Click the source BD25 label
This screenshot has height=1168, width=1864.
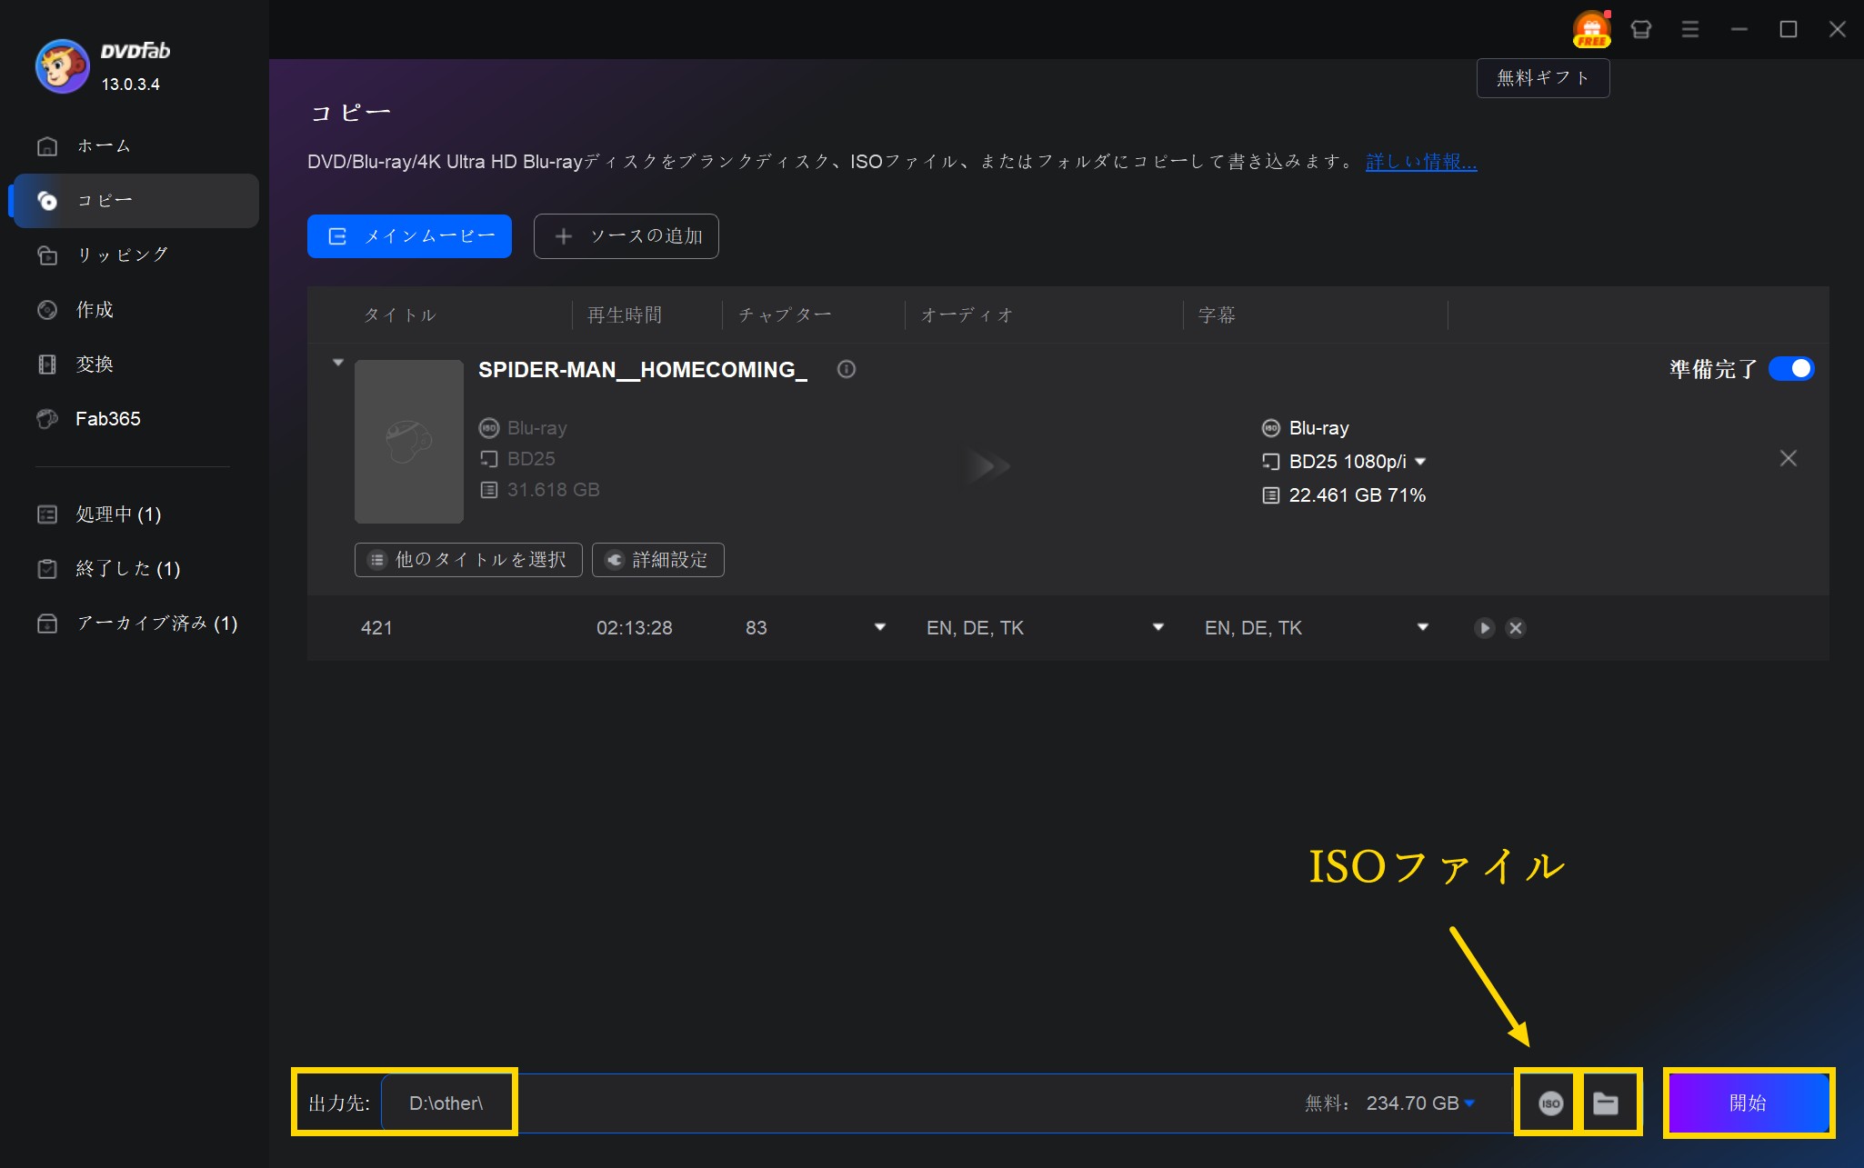pyautogui.click(x=531, y=459)
